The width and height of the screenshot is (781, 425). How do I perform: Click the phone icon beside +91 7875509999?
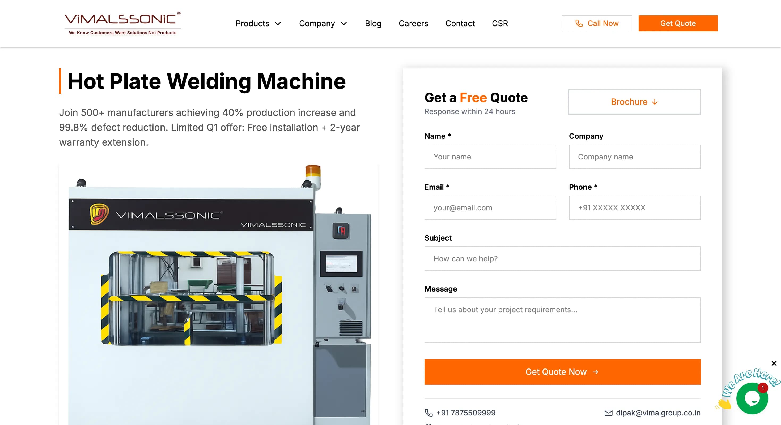click(x=428, y=413)
